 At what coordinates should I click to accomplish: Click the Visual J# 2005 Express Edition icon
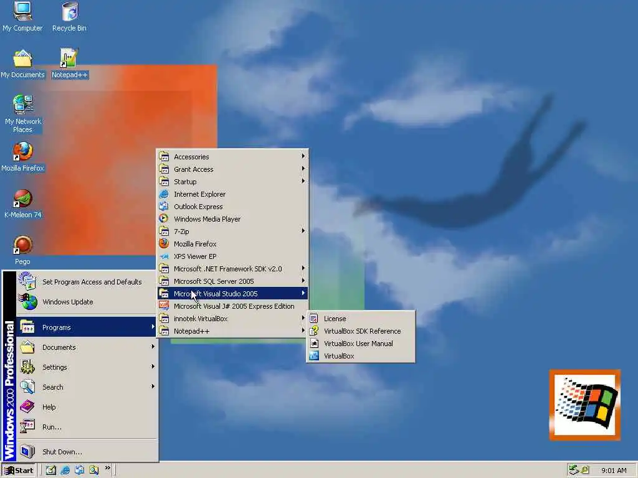(164, 306)
